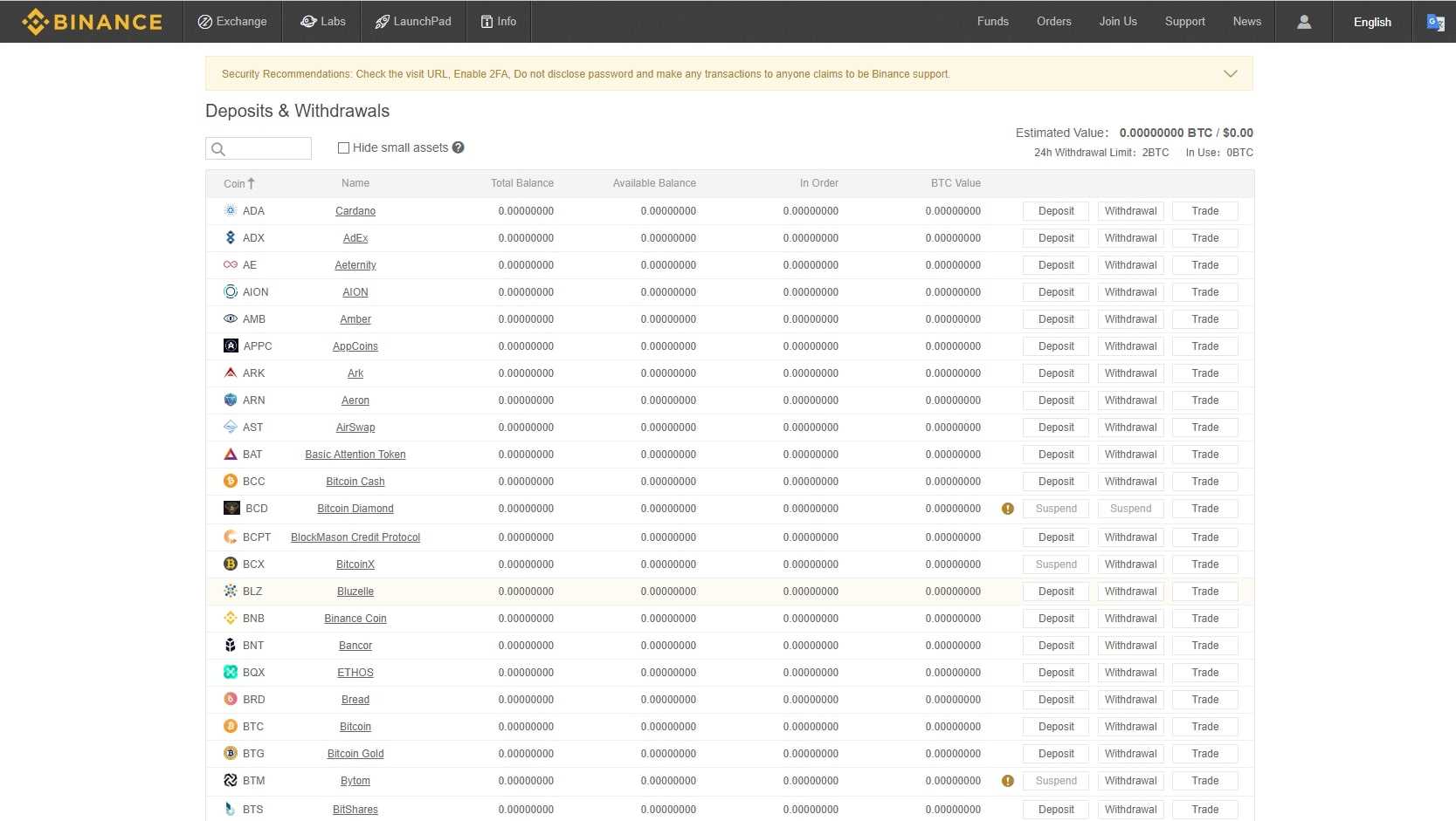1456x821 pixels.
Task: Click the Cardano ADA coin icon
Action: point(231,211)
